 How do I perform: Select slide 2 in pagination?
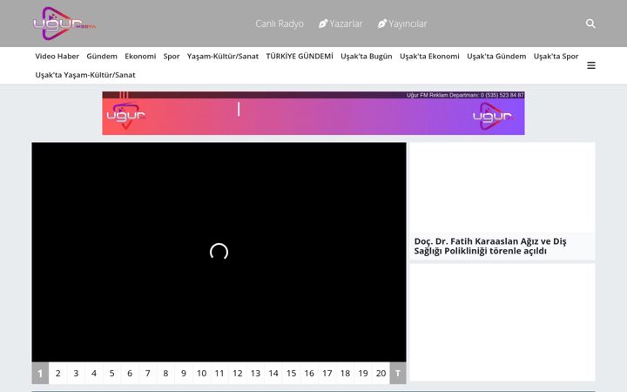coord(58,373)
